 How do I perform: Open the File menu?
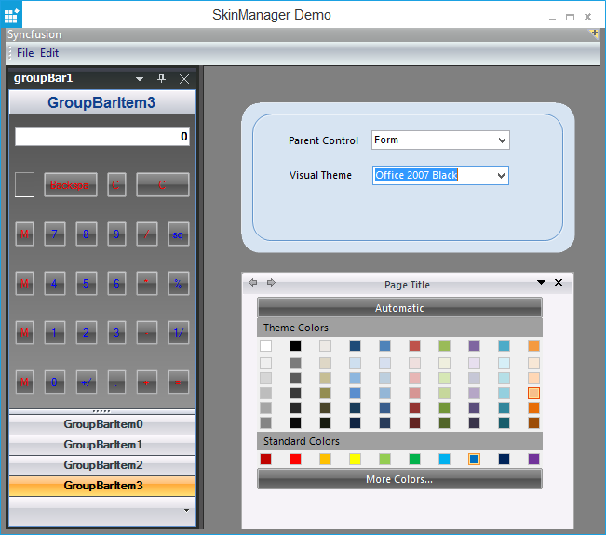(25, 53)
